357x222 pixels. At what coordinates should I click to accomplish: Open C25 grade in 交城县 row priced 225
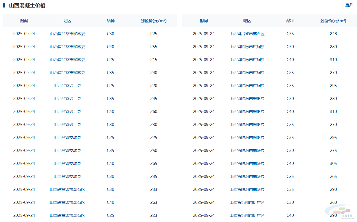pos(111,138)
